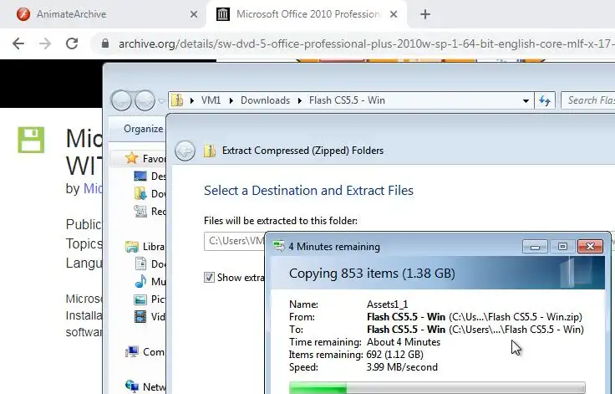Viewport: 615px width, 394px height.
Task: Select Downloads in the Explorer breadcrumb
Action: coord(265,100)
